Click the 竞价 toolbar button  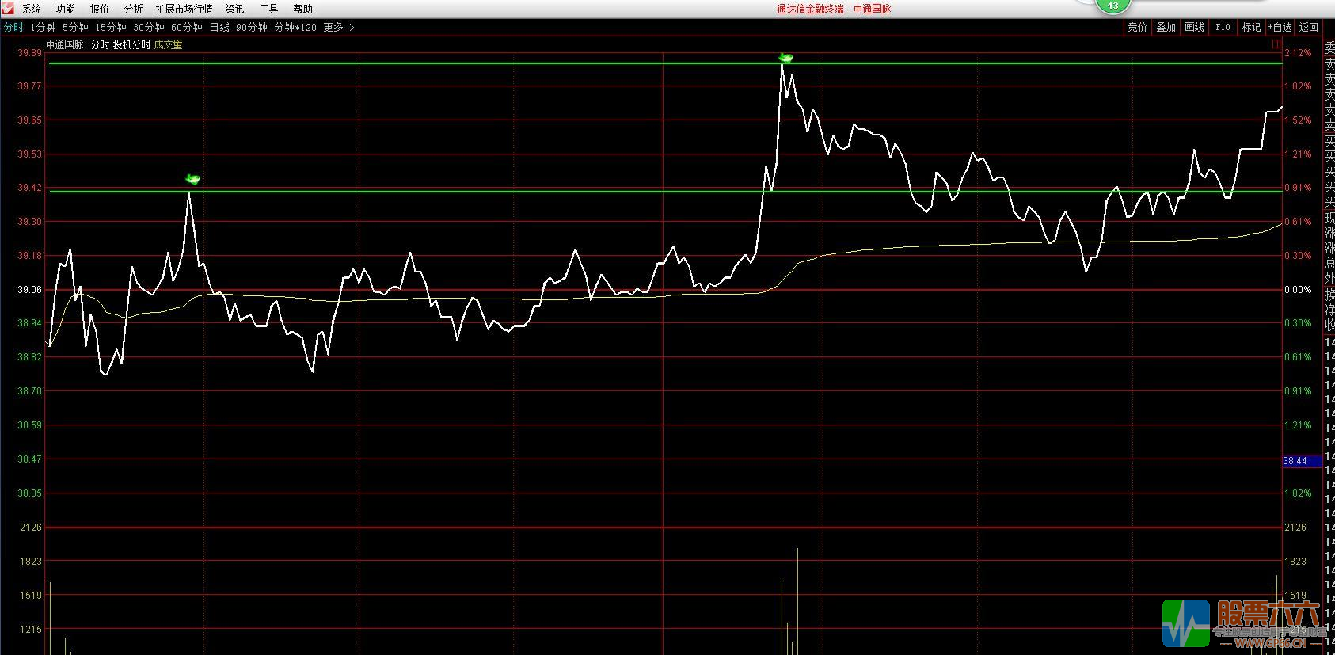pyautogui.click(x=1137, y=27)
